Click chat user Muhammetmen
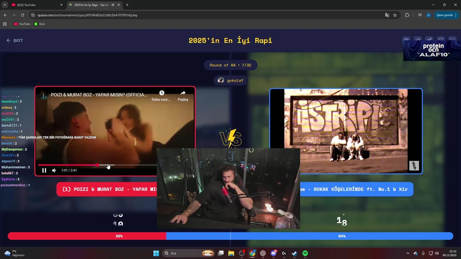This screenshot has width=461, height=259. pos(14,167)
